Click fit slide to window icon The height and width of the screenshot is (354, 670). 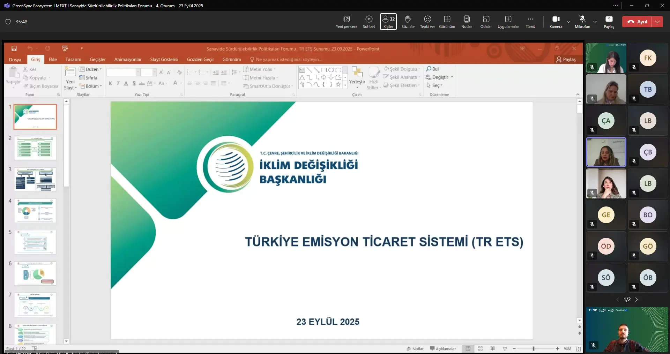[x=579, y=349]
